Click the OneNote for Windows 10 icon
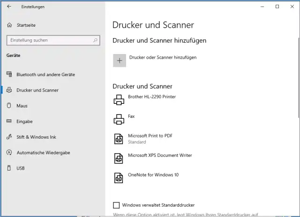This screenshot has height=217, width=300. [119, 178]
